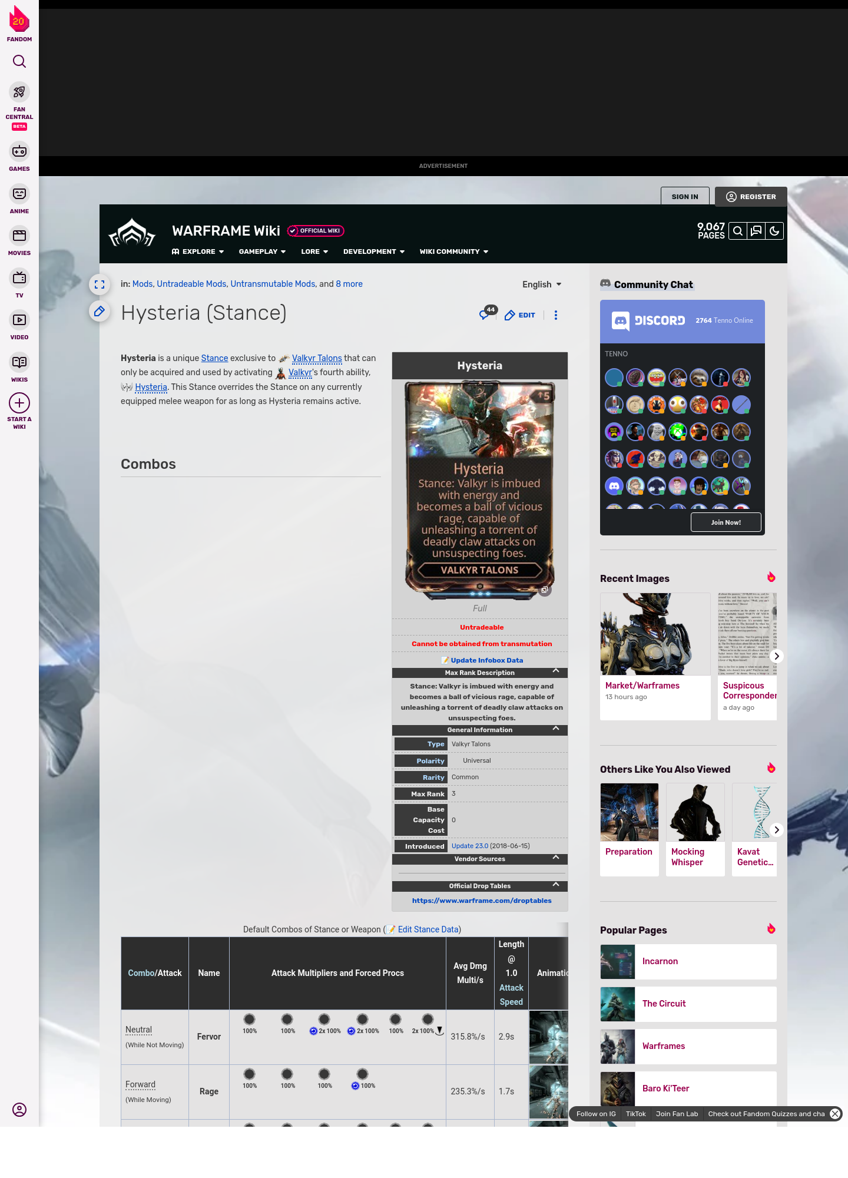Viewport: 848px width, 1178px height.
Task: Expand the '8 more' categories link
Action: [x=349, y=284]
